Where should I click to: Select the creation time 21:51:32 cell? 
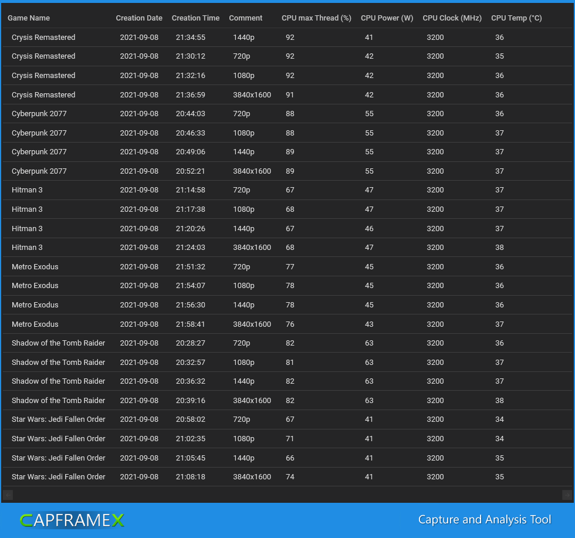[190, 266]
